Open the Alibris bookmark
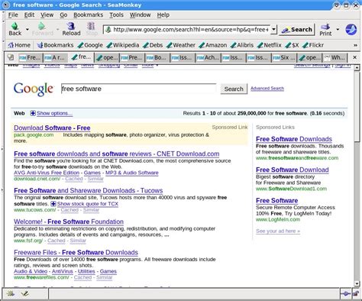The image size is (362, 301). coord(242,45)
